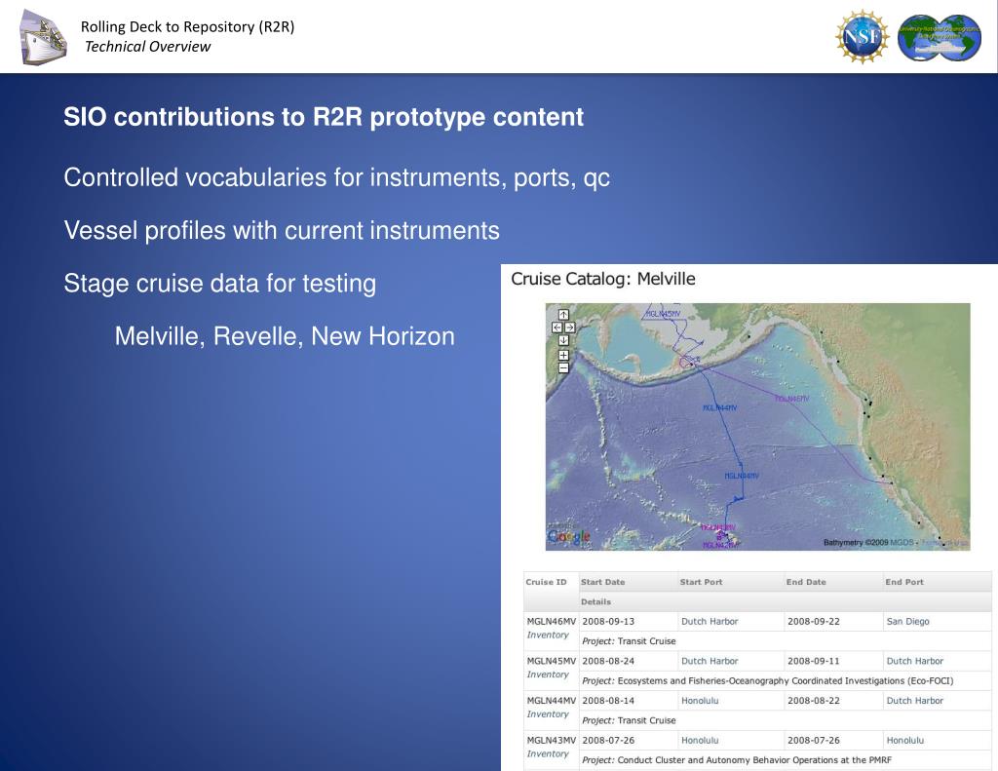
Task: Click the Rolling Deck to Repository title
Action: (x=187, y=26)
